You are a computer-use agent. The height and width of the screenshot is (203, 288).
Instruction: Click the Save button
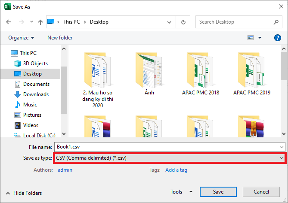point(218,192)
